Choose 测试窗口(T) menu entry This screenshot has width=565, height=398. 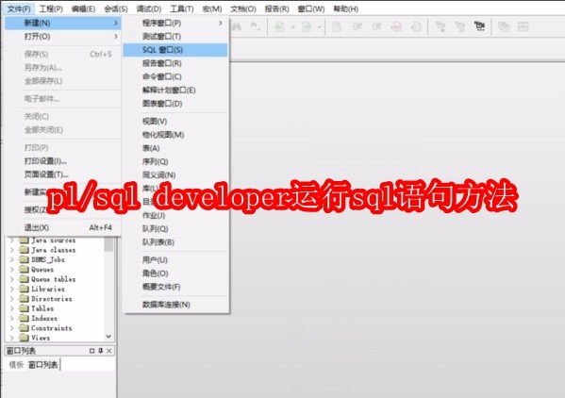pos(175,37)
